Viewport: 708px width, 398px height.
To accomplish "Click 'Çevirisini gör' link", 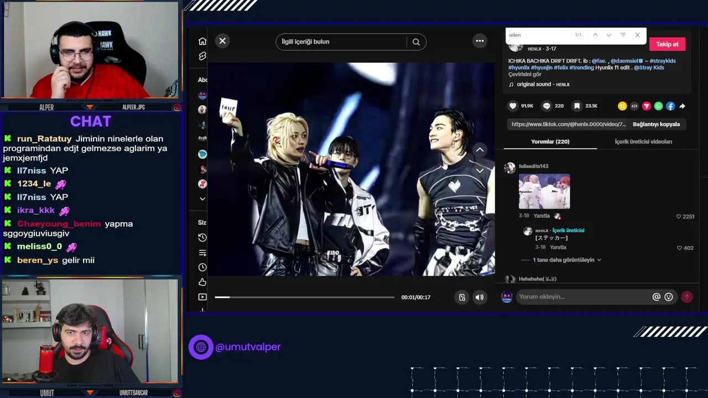I will pos(524,74).
